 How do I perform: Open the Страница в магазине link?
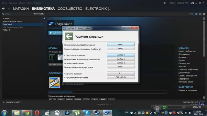(188, 70)
